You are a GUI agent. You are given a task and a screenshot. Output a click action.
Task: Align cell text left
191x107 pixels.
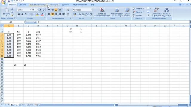(49, 14)
